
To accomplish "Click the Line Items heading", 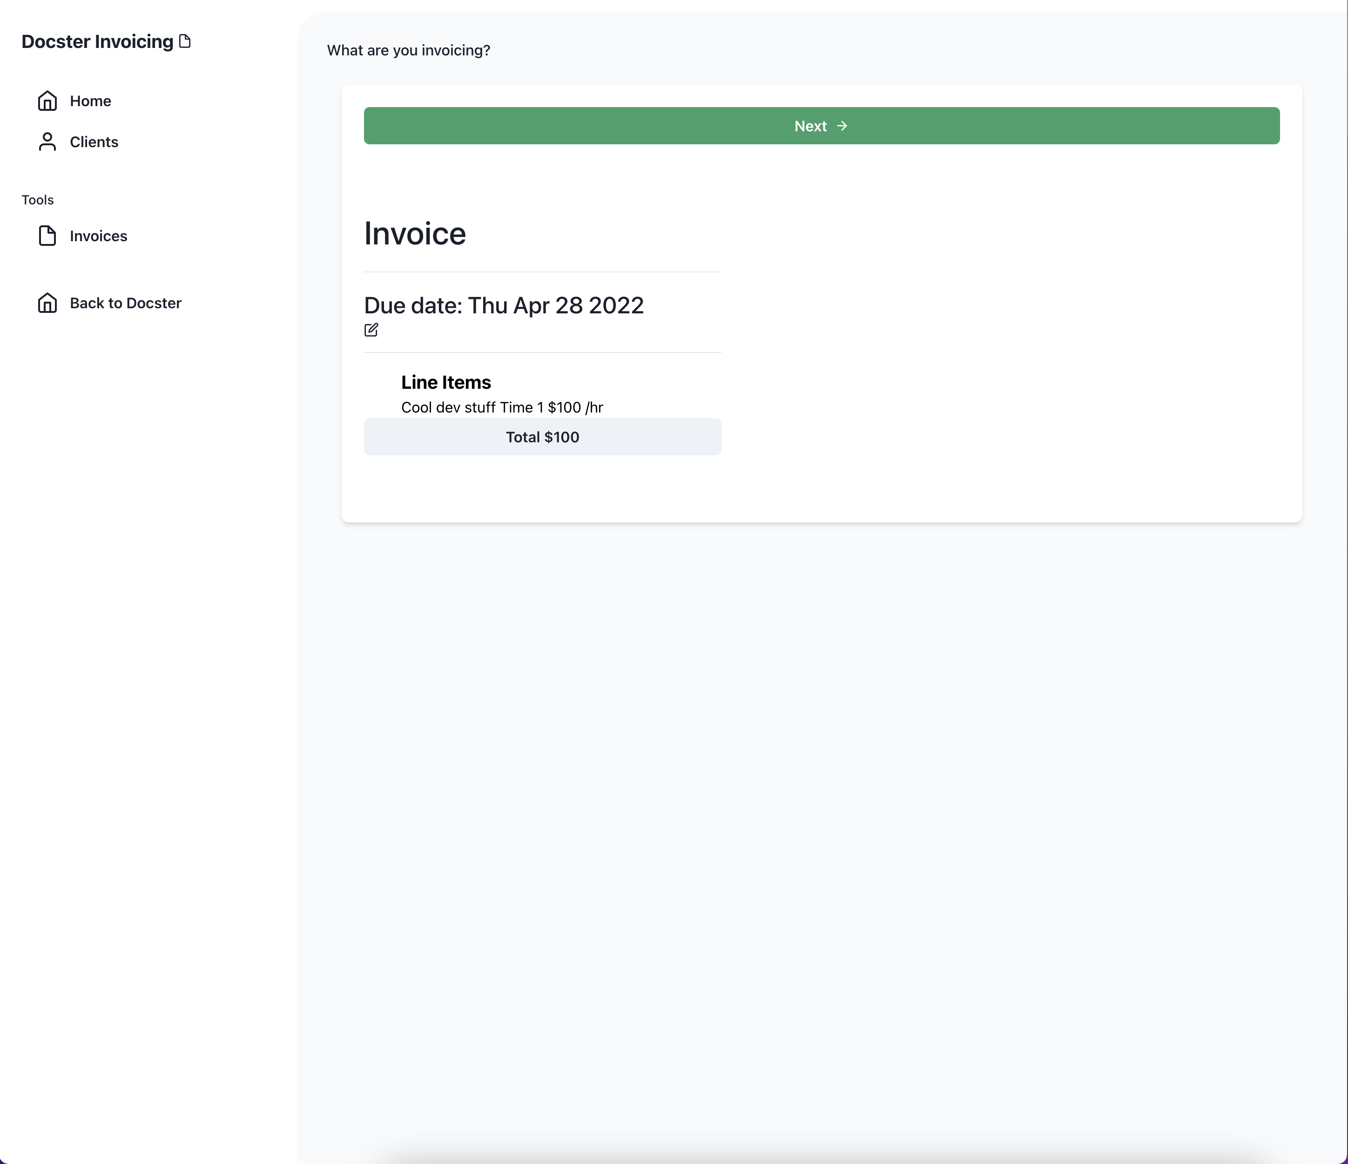I will [x=445, y=382].
